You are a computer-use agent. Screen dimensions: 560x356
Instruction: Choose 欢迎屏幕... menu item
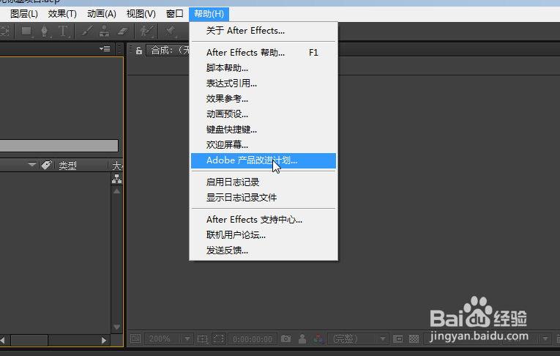pyautogui.click(x=264, y=145)
